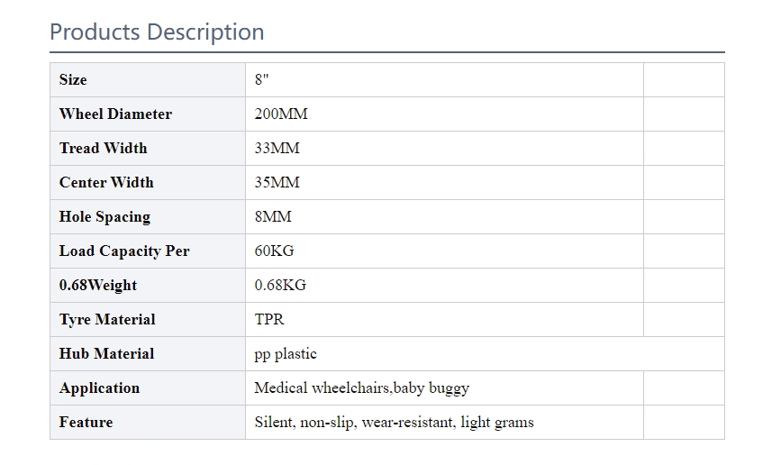Select the Center Width label
772x465 pixels.
coord(106,182)
